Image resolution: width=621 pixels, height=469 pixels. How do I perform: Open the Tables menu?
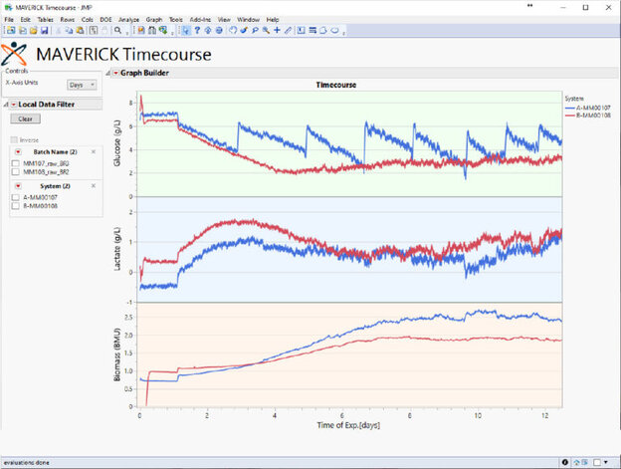pyautogui.click(x=46, y=19)
